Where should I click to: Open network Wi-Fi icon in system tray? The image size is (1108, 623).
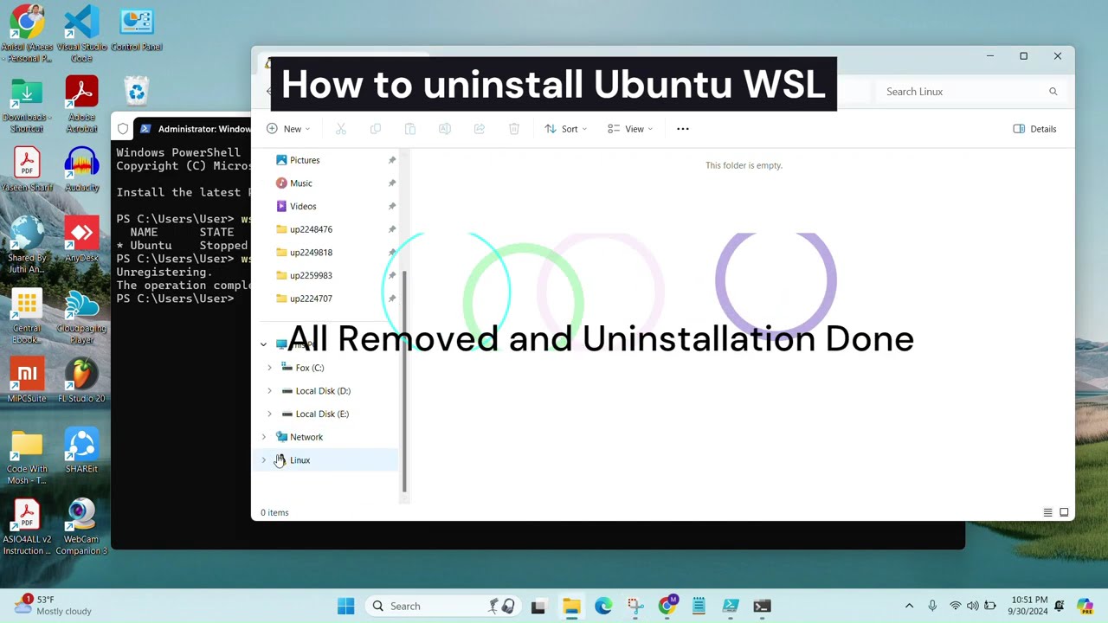pyautogui.click(x=955, y=606)
